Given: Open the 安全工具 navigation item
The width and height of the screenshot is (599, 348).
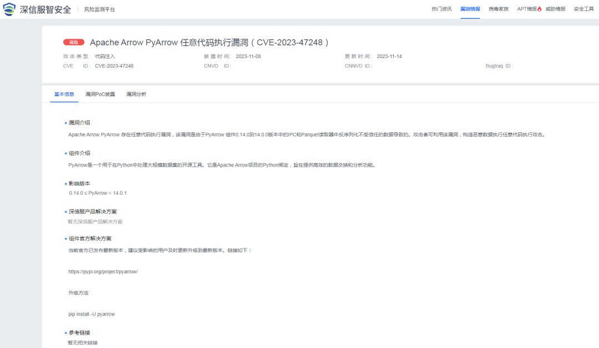Looking at the screenshot, I should point(583,9).
